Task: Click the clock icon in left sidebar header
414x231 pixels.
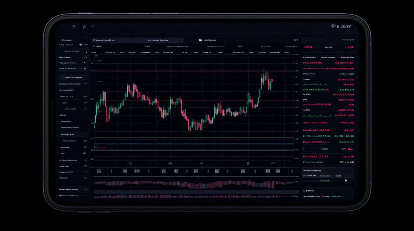Action: pos(80,44)
